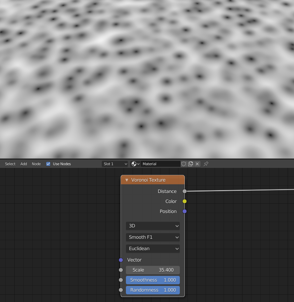The height and width of the screenshot is (302, 294).
Task: Toggle the fake user shield for Material
Action: click(x=183, y=164)
